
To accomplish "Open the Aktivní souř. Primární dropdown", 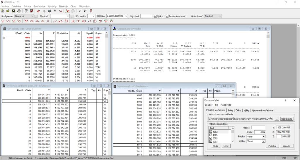I will (x=220, y=16).
